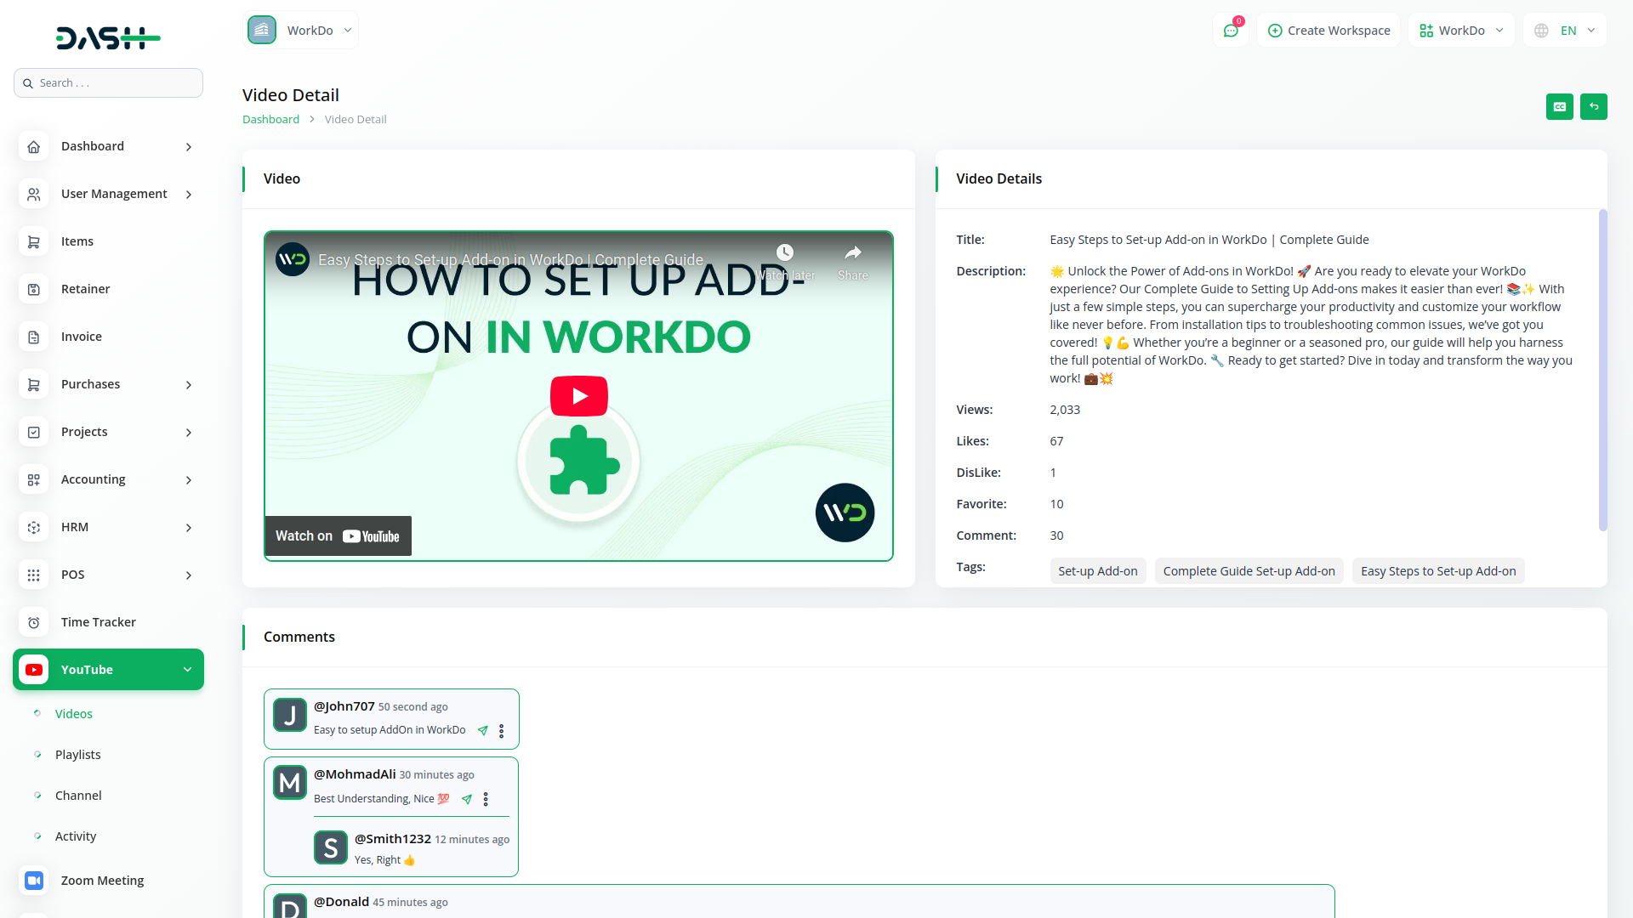Image resolution: width=1633 pixels, height=918 pixels.
Task: Click reply icon on John707's comment
Action: click(x=483, y=730)
